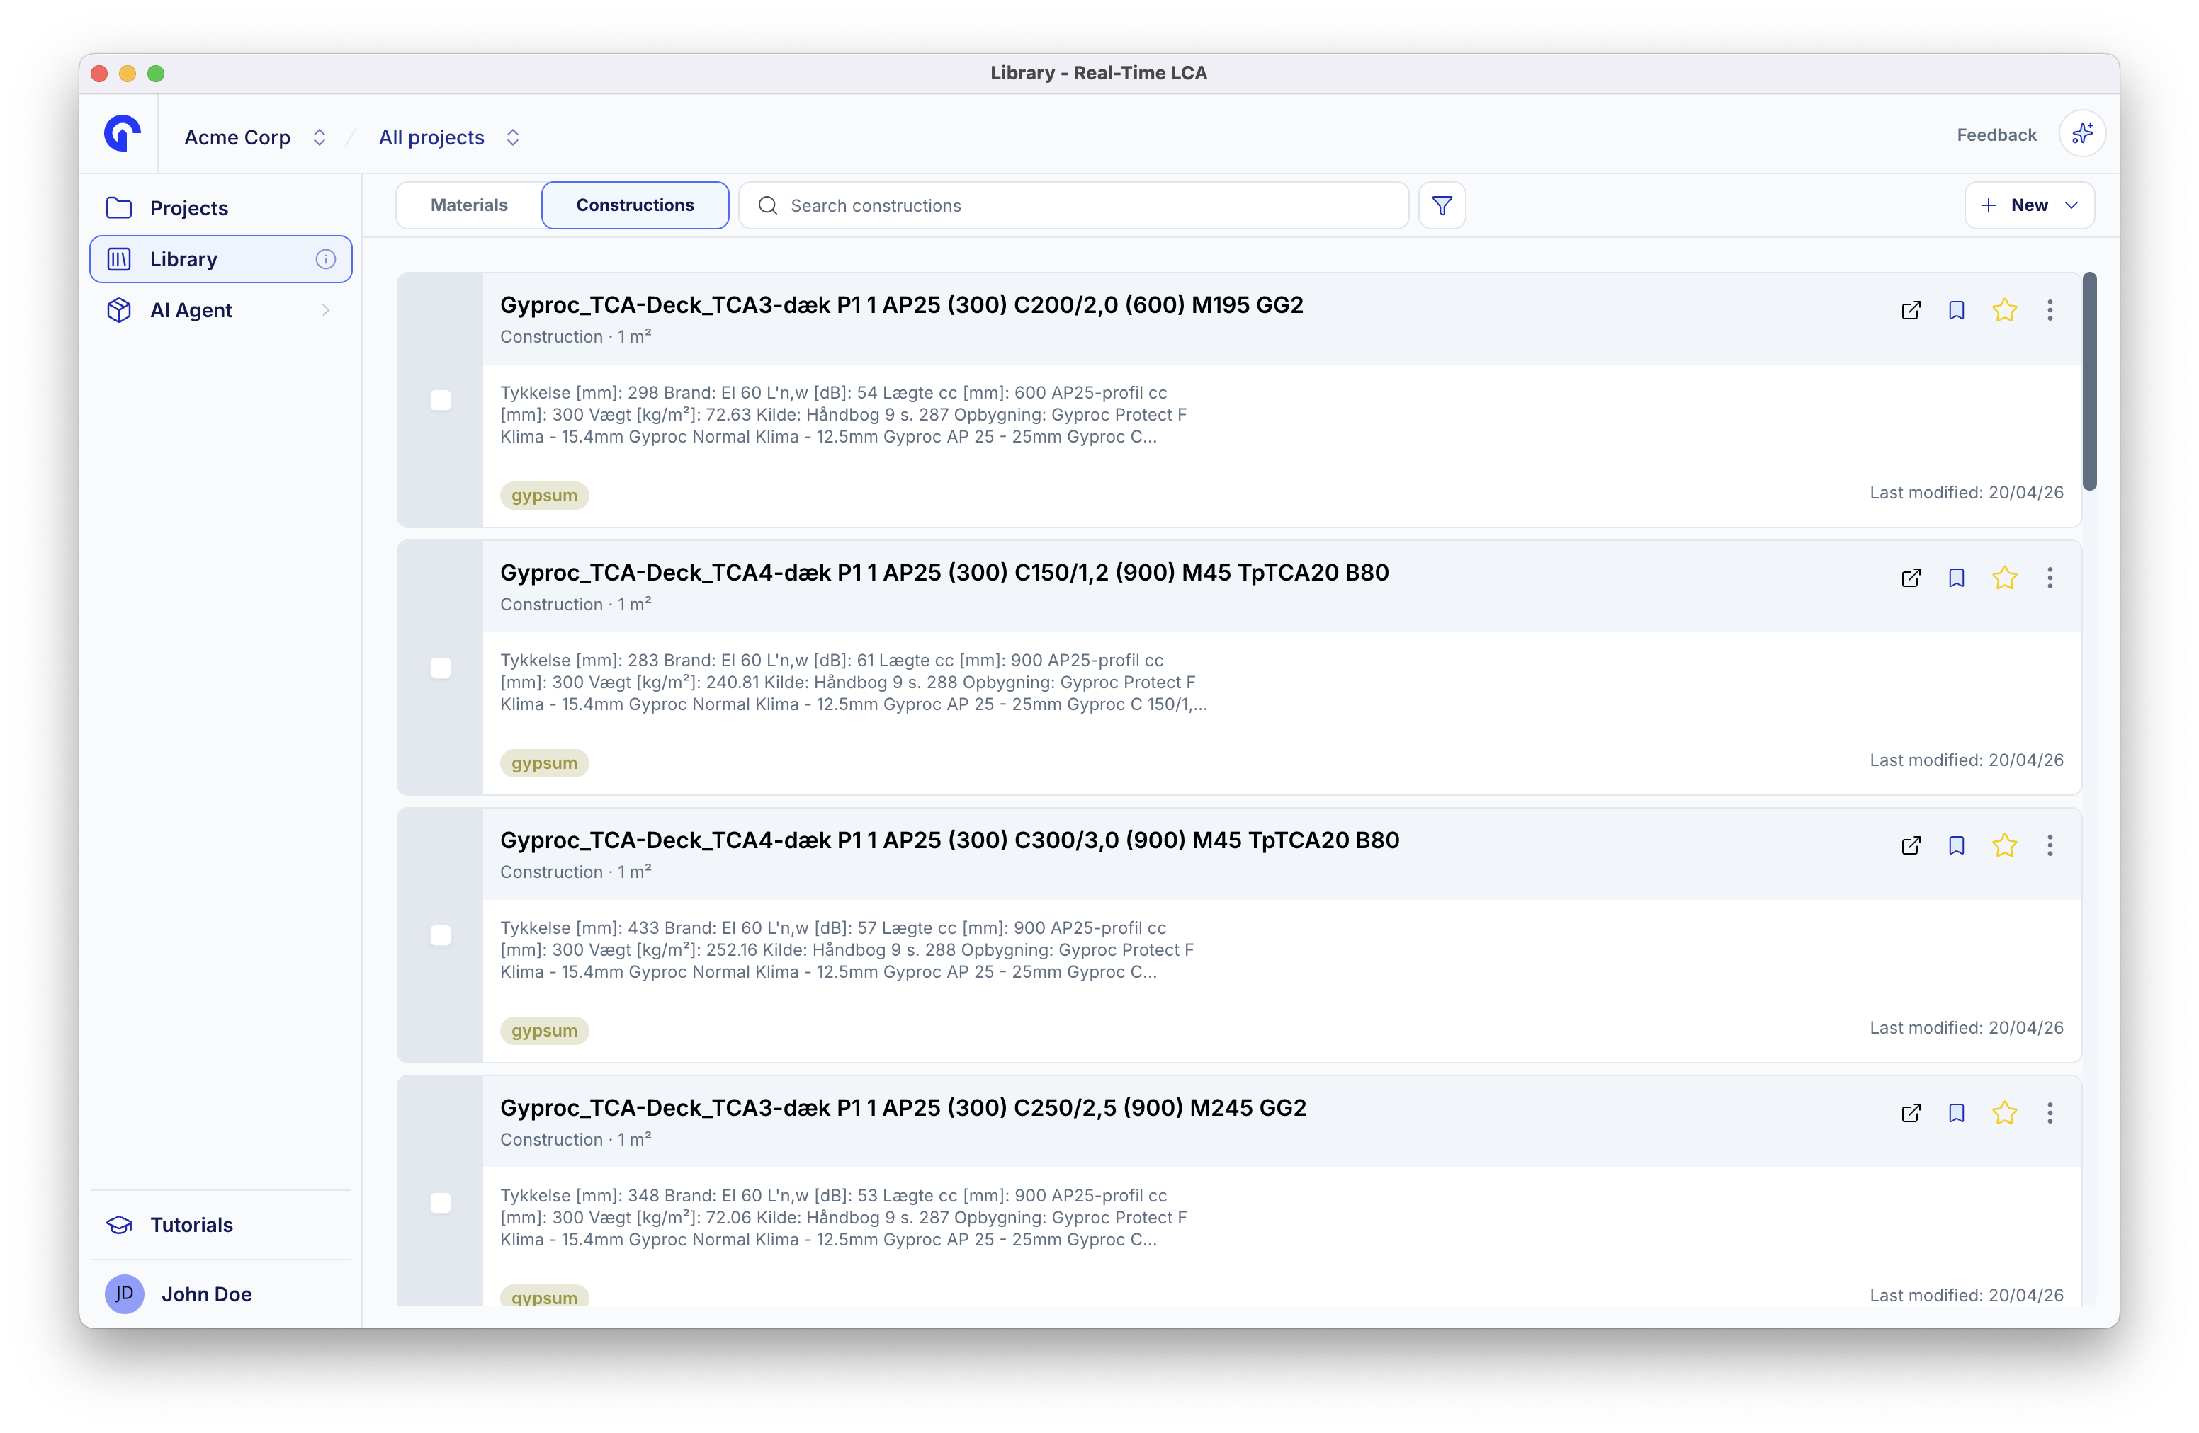The width and height of the screenshot is (2199, 1433).
Task: Open TCA3-dæk C200/2,0 construction in new window
Action: [1911, 310]
